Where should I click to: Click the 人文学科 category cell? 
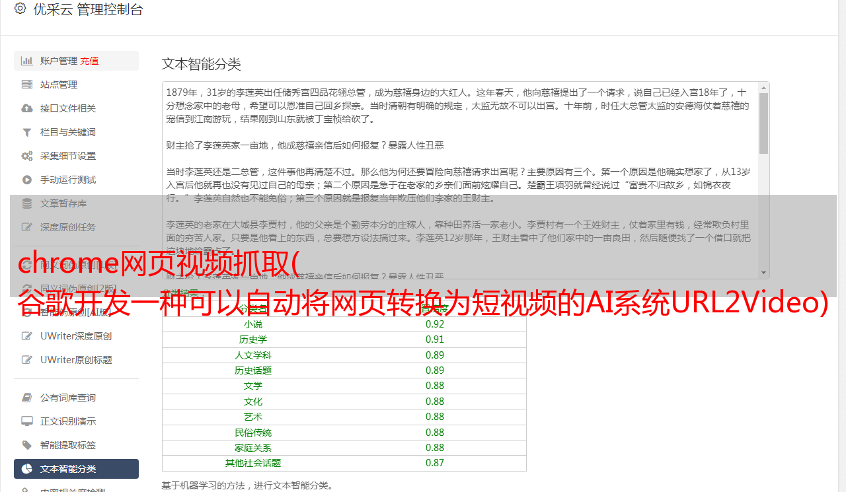(253, 355)
